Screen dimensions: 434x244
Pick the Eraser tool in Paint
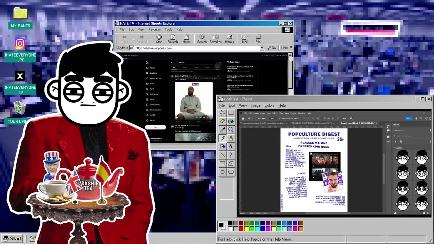pyautogui.click(x=222, y=121)
